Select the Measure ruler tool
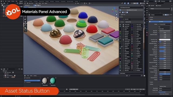Viewport: 173px width, 97px height. click(x=25, y=28)
